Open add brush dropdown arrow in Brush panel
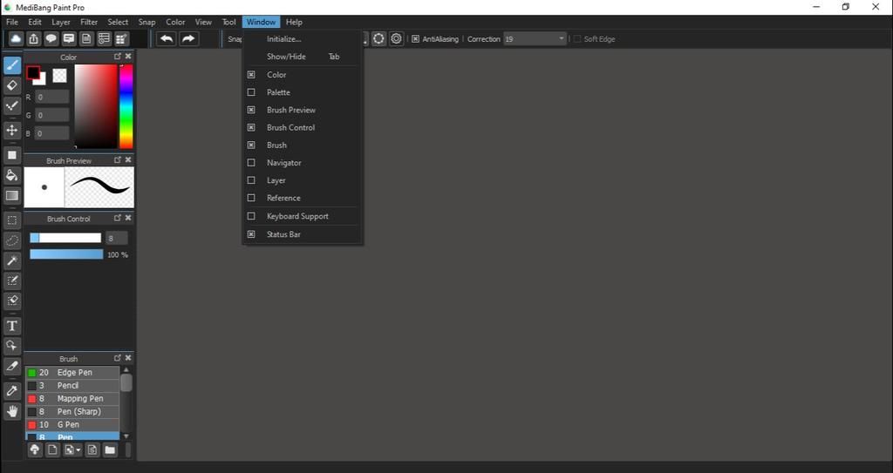 click(78, 450)
